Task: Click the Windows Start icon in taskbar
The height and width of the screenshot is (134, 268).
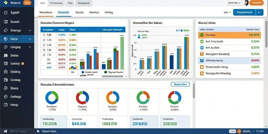Action: (5, 131)
